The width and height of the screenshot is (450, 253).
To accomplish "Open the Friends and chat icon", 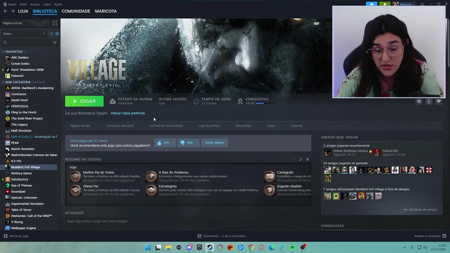I will point(444,236).
